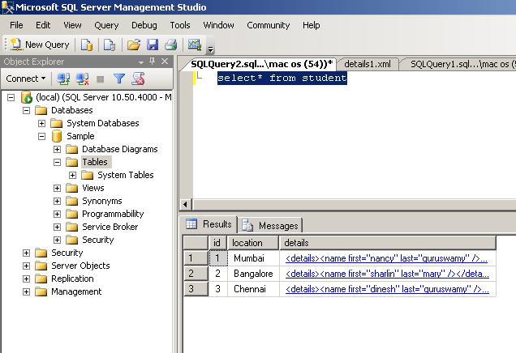
Task: Click the Save floppy disk icon
Action: (x=153, y=45)
